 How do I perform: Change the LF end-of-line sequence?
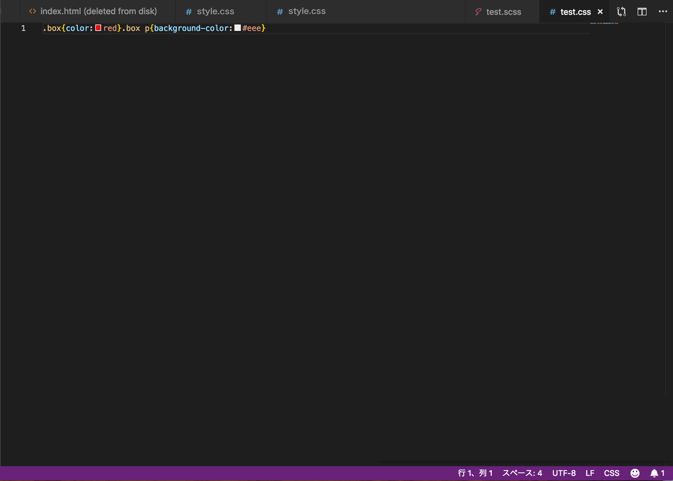click(590, 473)
